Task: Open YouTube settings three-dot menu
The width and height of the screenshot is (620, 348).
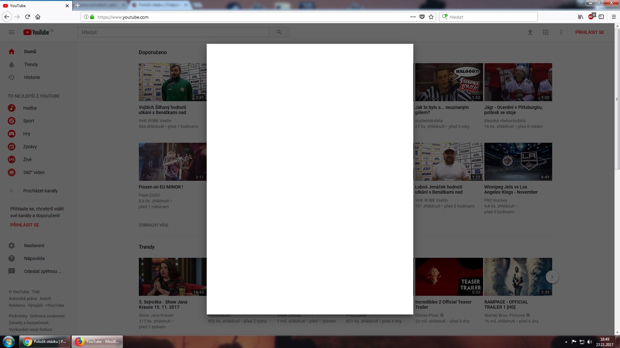Action: [561, 32]
